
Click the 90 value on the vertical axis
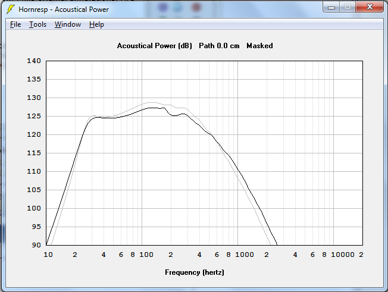tap(36, 245)
